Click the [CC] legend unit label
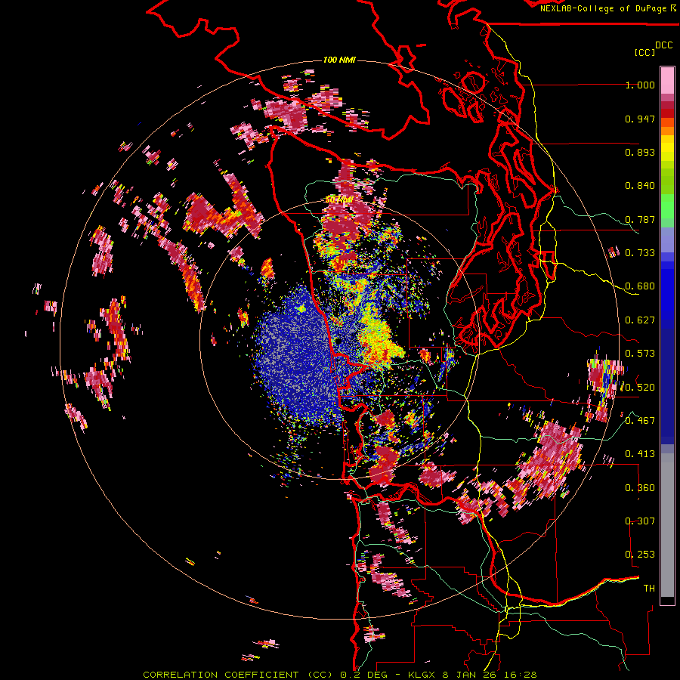 pyautogui.click(x=645, y=52)
